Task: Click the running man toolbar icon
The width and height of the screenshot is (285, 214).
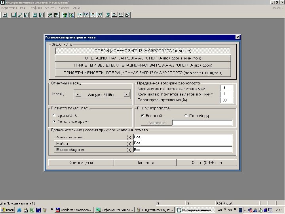Action: (50, 15)
